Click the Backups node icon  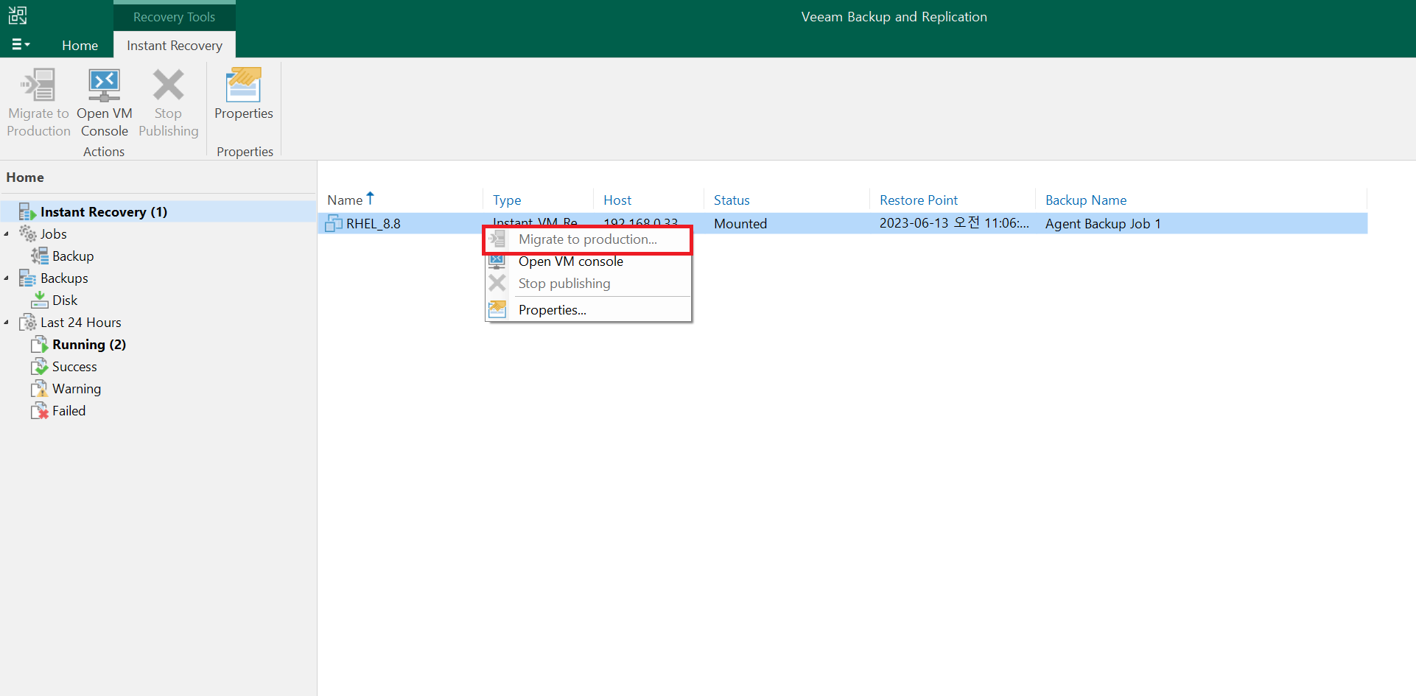[28, 278]
